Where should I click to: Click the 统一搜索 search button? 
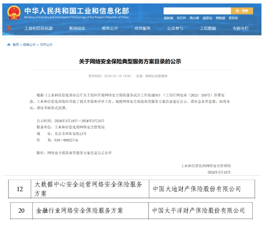[242, 11]
